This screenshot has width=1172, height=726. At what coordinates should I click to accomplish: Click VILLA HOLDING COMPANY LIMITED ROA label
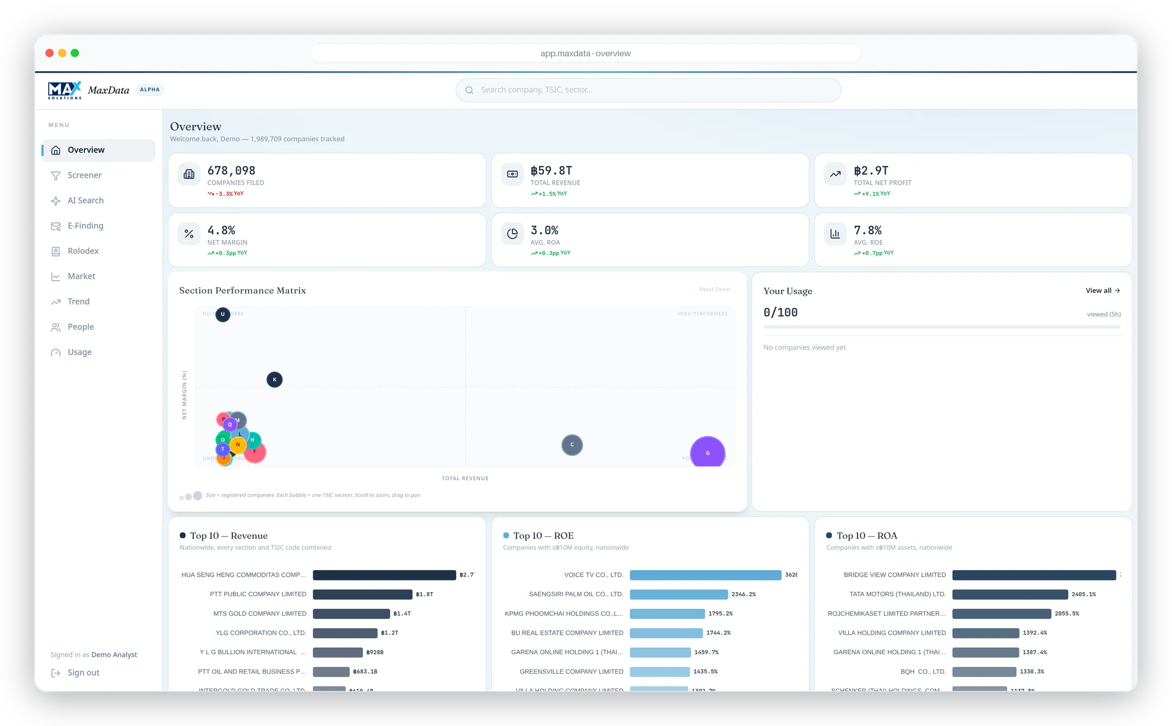click(x=892, y=633)
